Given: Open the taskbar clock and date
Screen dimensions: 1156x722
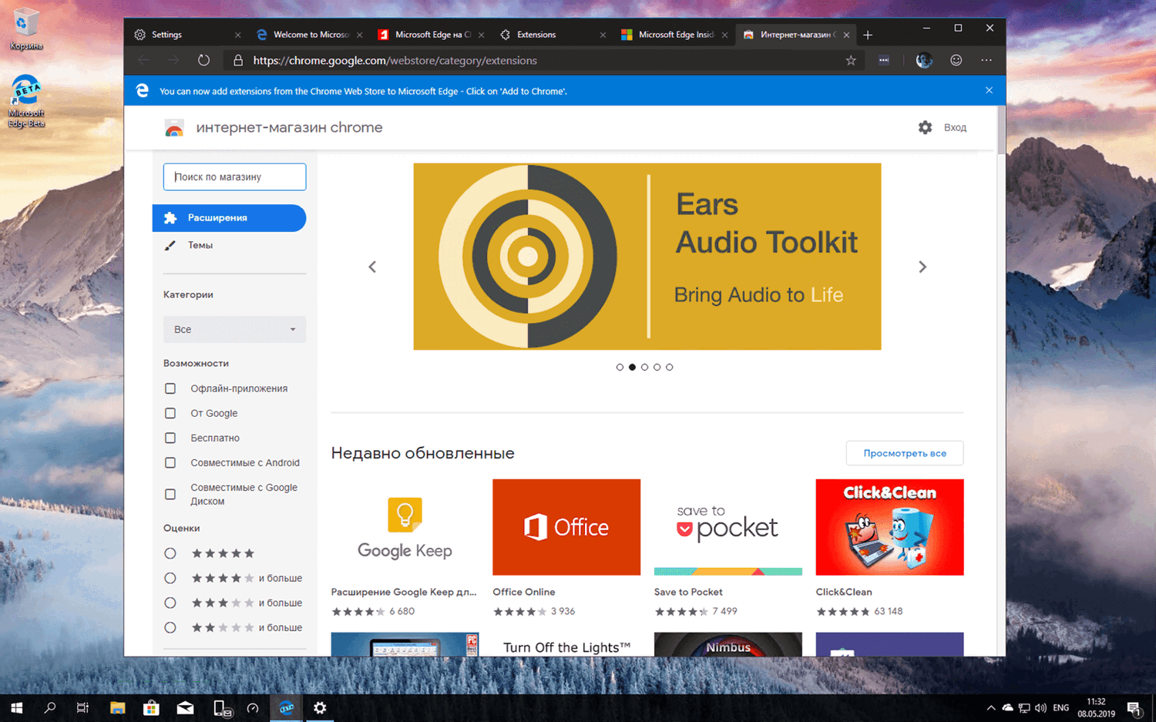Looking at the screenshot, I should pyautogui.click(x=1096, y=707).
